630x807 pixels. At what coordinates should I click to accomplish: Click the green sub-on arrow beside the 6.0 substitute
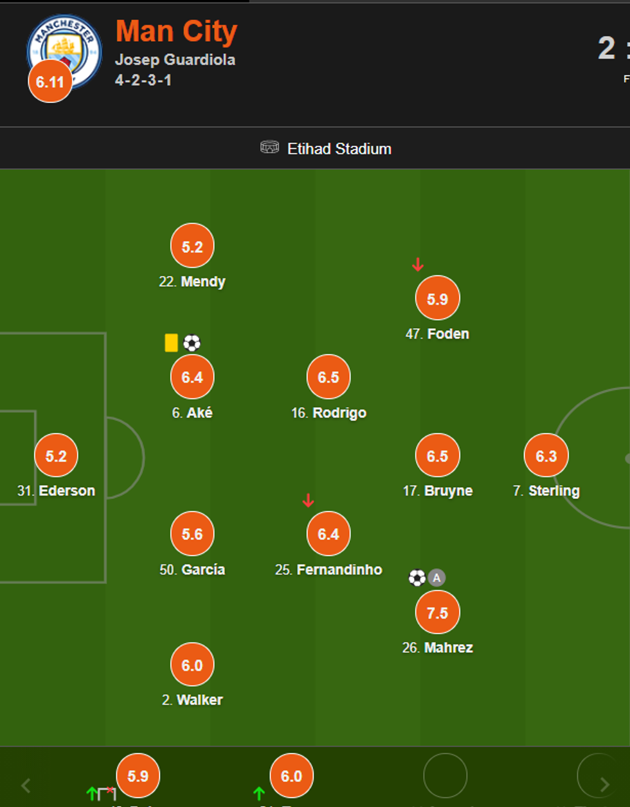[259, 793]
